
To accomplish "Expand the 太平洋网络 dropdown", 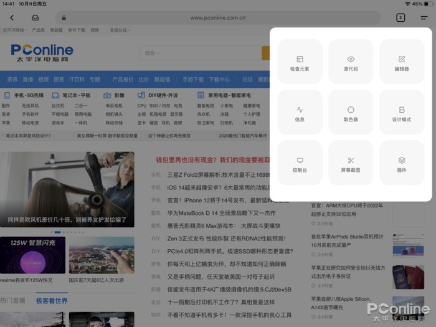I will [14, 29].
